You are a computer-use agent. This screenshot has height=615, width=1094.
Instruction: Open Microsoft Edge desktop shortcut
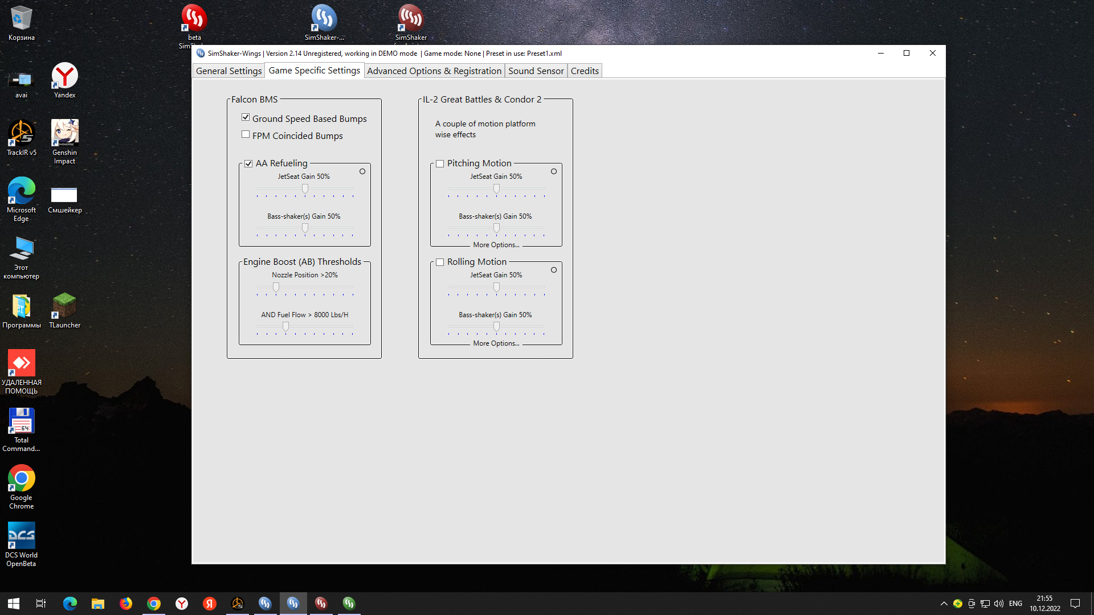[22, 199]
